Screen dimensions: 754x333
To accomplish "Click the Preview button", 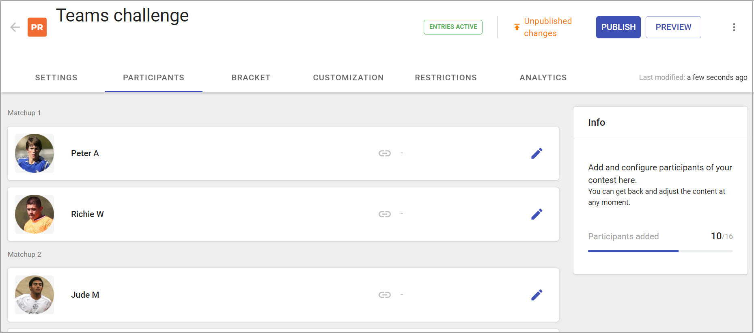I will [673, 27].
